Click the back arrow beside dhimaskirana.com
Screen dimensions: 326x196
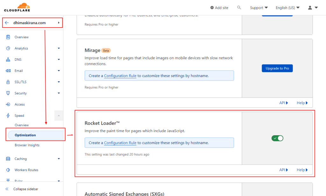[x=7, y=23]
